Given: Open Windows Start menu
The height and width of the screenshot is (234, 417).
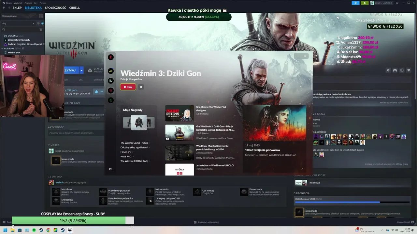Looking at the screenshot, I should pos(5,230).
